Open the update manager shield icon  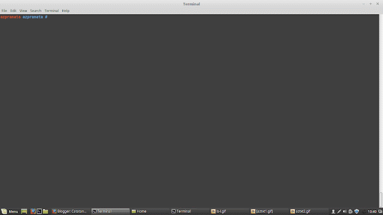357,211
